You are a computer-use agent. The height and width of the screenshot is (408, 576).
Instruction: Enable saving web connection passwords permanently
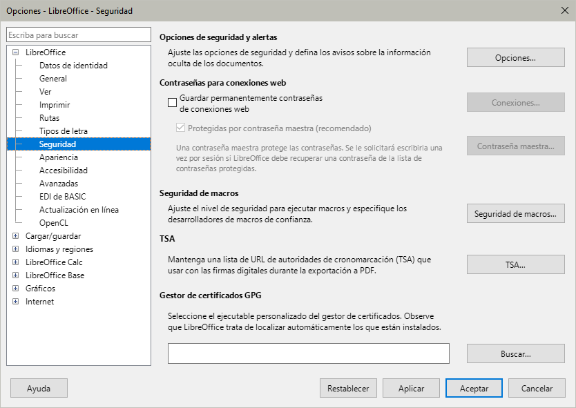173,103
